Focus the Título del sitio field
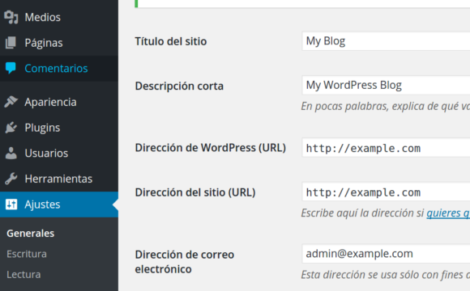470x291 pixels. pyautogui.click(x=386, y=41)
